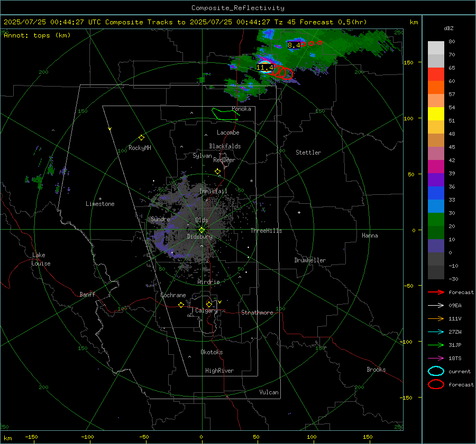Pick the magenta 39-42 dBZ swatch
Image resolution: width=476 pixels, height=444 pixels.
pos(436,167)
